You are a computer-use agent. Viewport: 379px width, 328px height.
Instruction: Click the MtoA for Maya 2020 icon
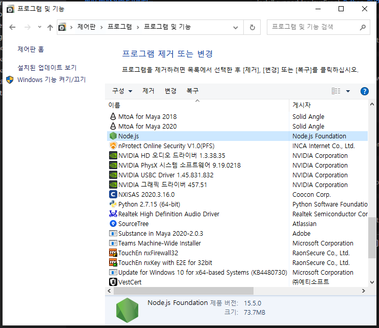(x=113, y=126)
